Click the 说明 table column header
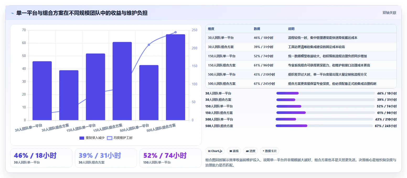The width and height of the screenshot is (407, 178). tap(291, 29)
